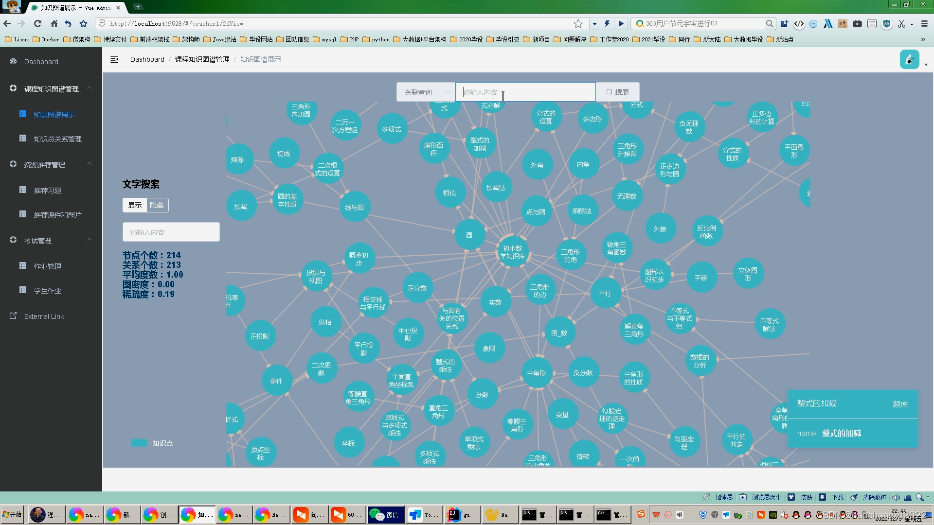
Task: Open 推荐习题 menu item
Action: (x=47, y=191)
